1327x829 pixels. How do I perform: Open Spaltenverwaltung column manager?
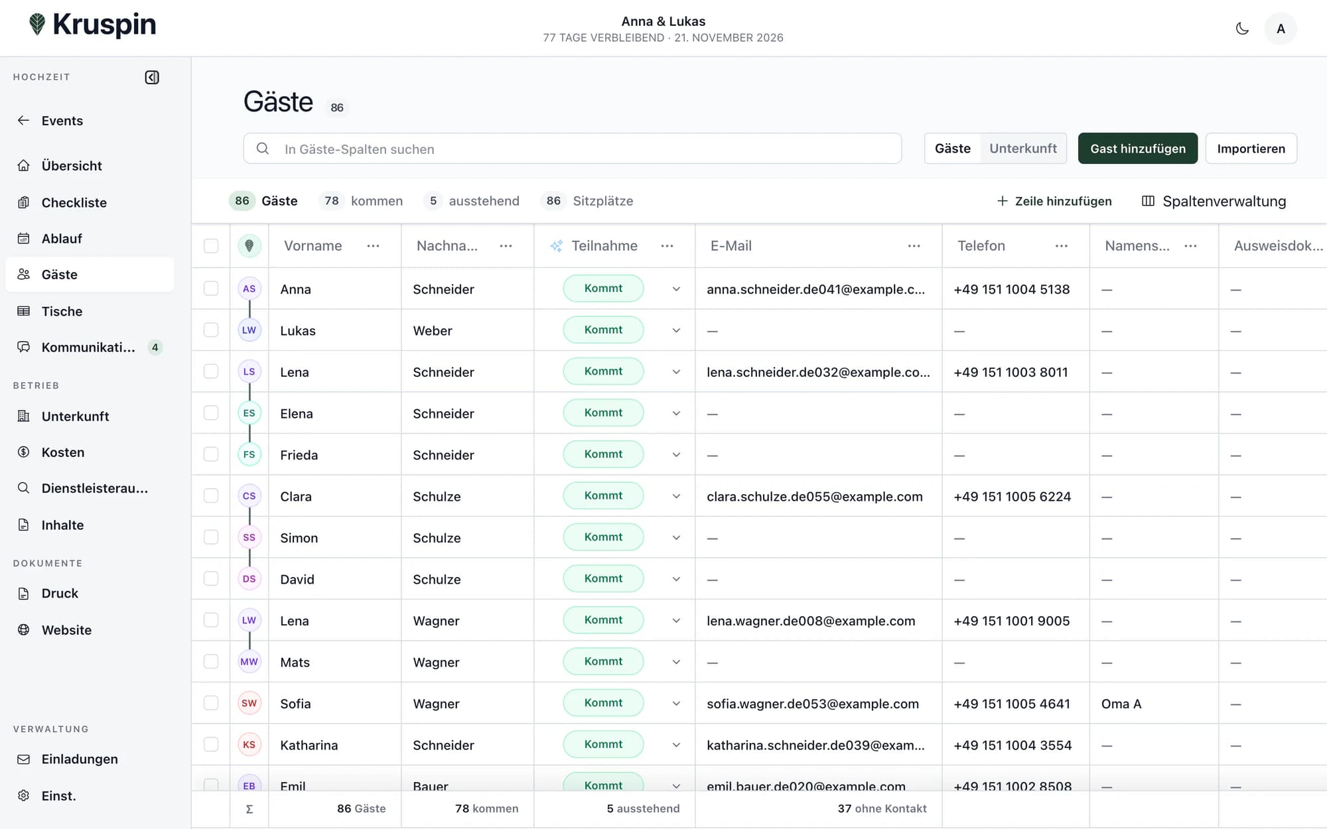click(x=1214, y=201)
